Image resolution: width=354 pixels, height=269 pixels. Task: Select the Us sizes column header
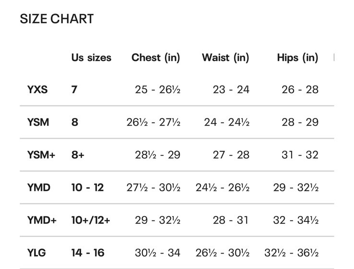point(91,58)
